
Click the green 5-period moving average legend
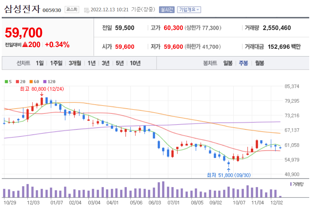pyautogui.click(x=8, y=82)
